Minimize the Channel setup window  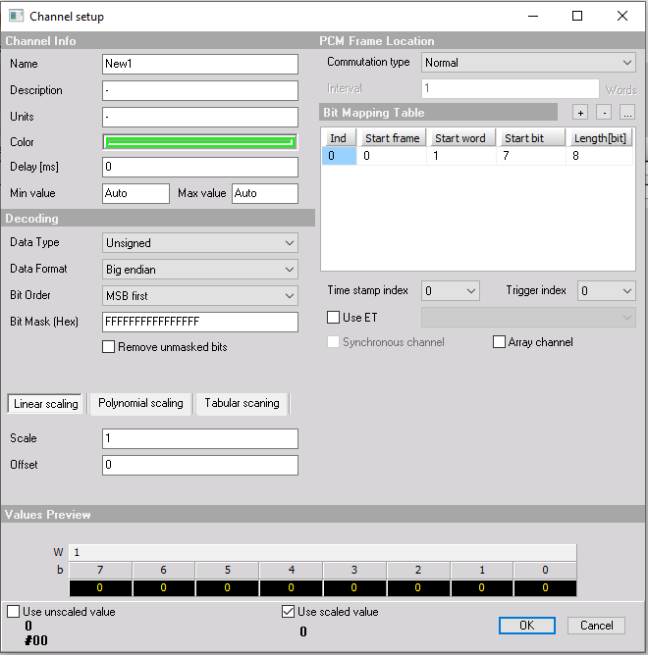pyautogui.click(x=533, y=17)
